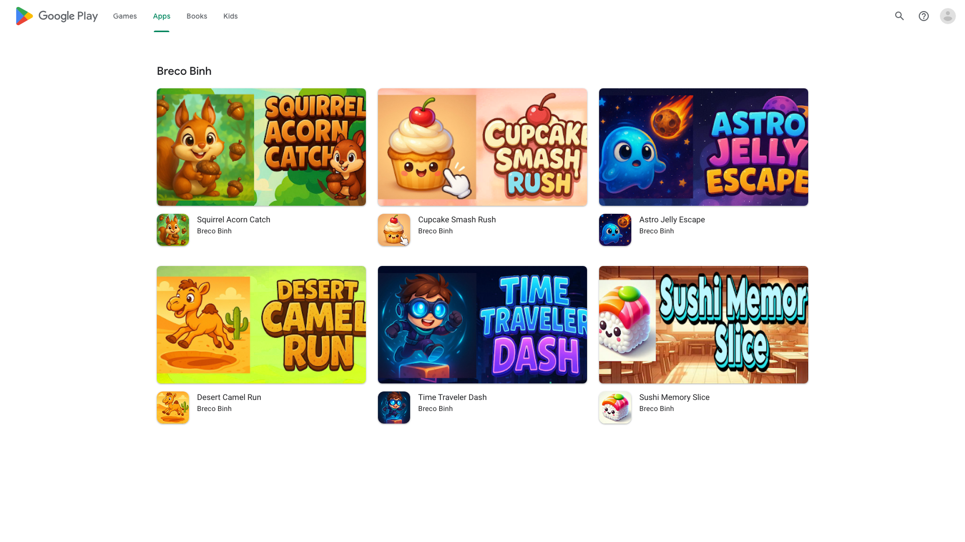Click Breco Binh under Astro Jelly Escape
Screen dimensions: 965x542
[x=657, y=231]
